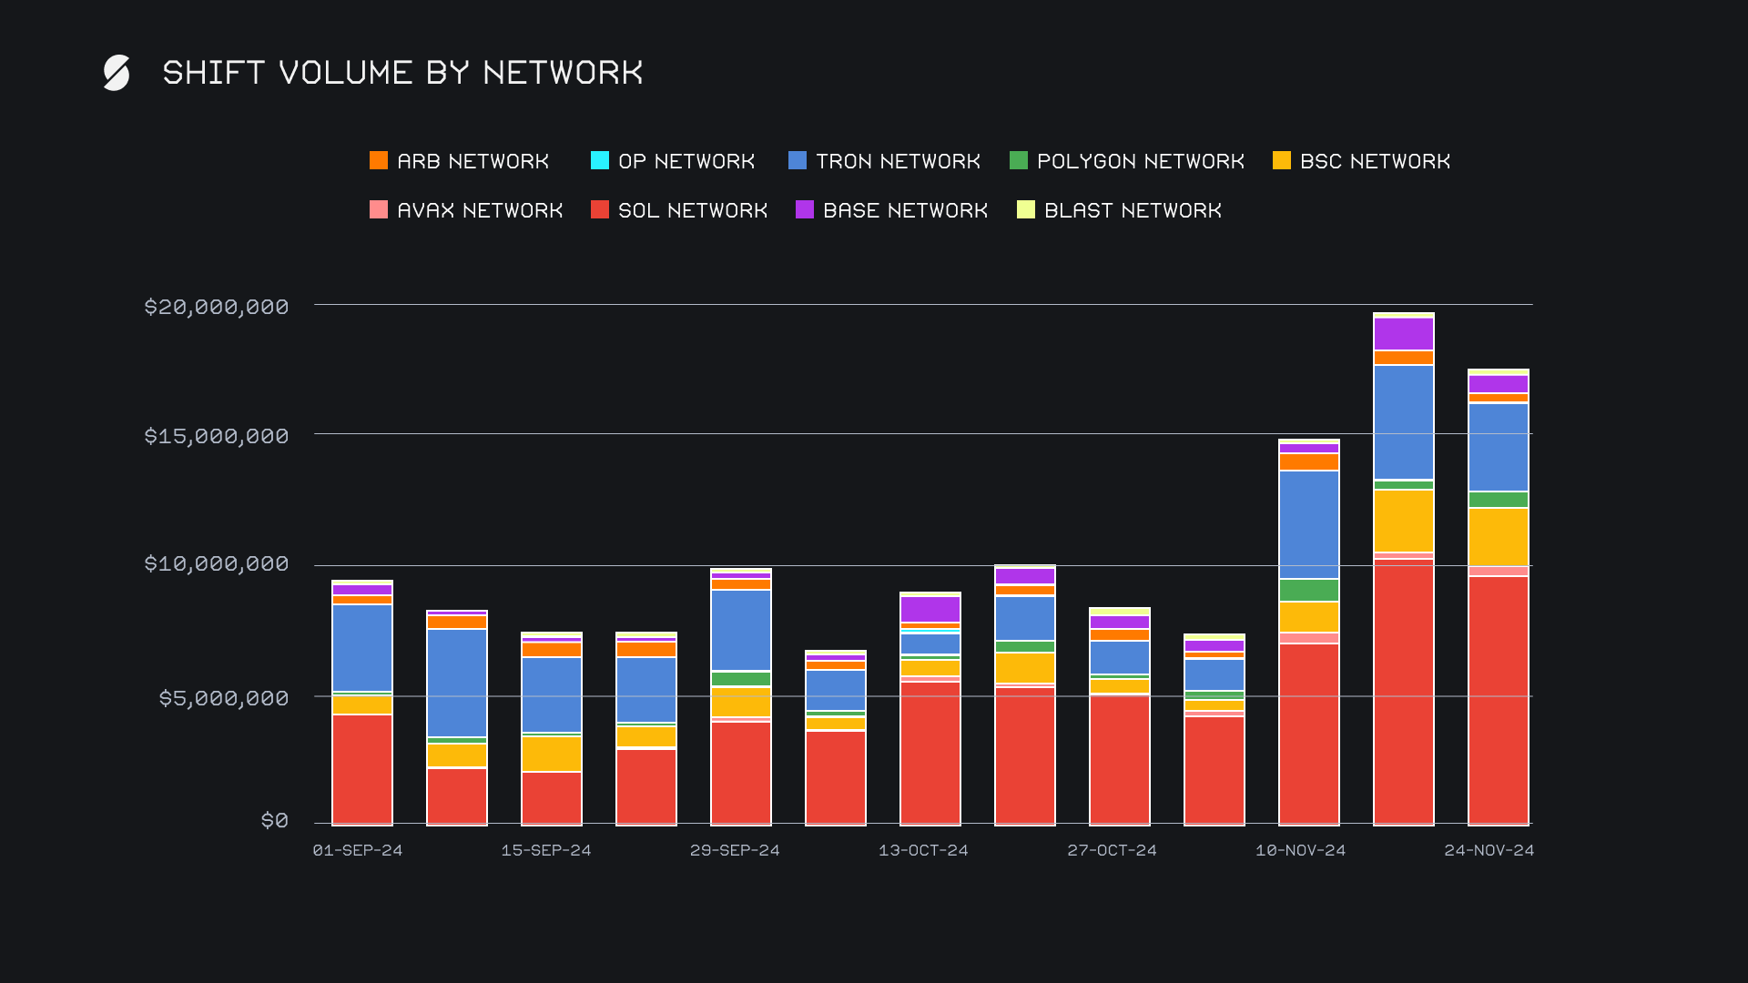The height and width of the screenshot is (983, 1748).
Task: Toggle the BSC Network legend label
Action: [x=1375, y=161]
